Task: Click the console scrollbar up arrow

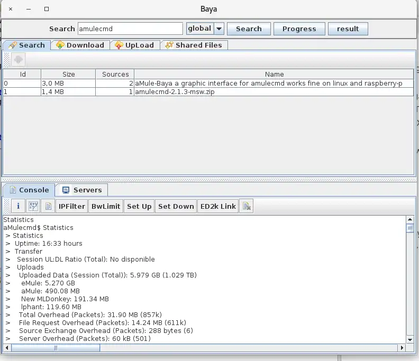Action: tap(410, 219)
